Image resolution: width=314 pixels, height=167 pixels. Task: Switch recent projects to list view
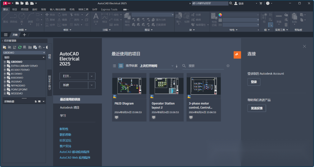coord(114,66)
